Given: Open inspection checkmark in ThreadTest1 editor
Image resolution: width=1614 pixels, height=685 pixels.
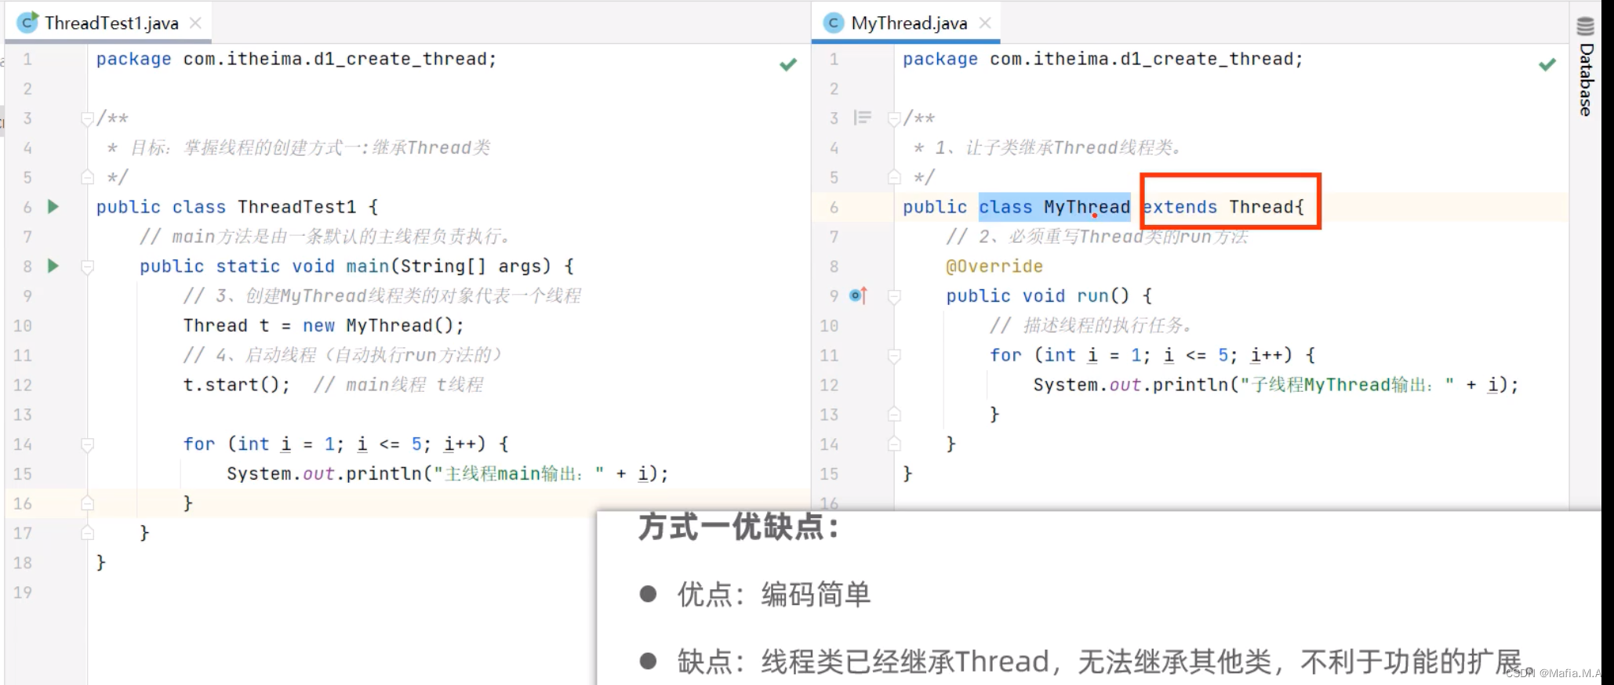Looking at the screenshot, I should 788,64.
